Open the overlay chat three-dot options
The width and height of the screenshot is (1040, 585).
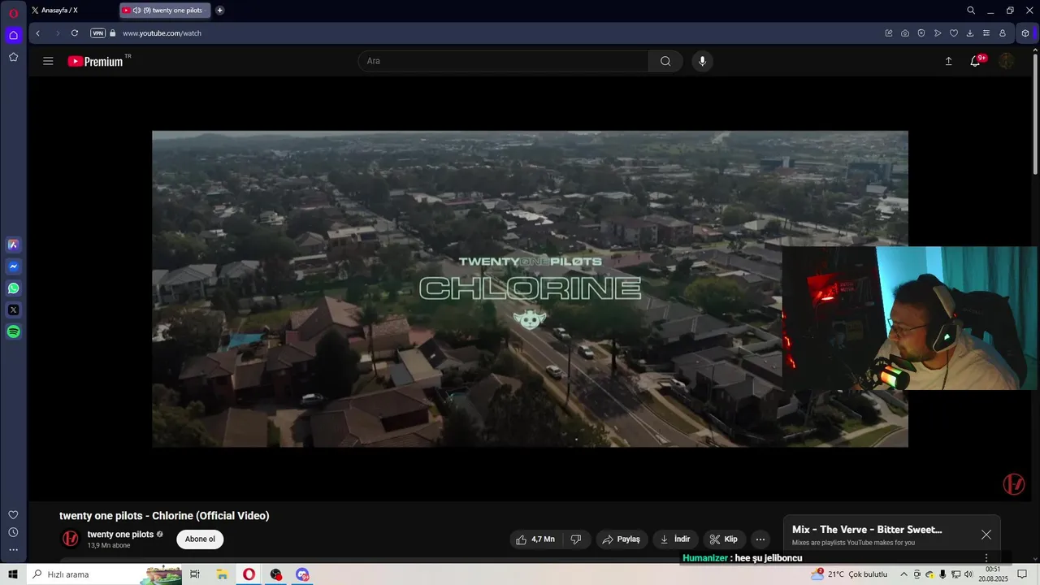click(x=986, y=558)
